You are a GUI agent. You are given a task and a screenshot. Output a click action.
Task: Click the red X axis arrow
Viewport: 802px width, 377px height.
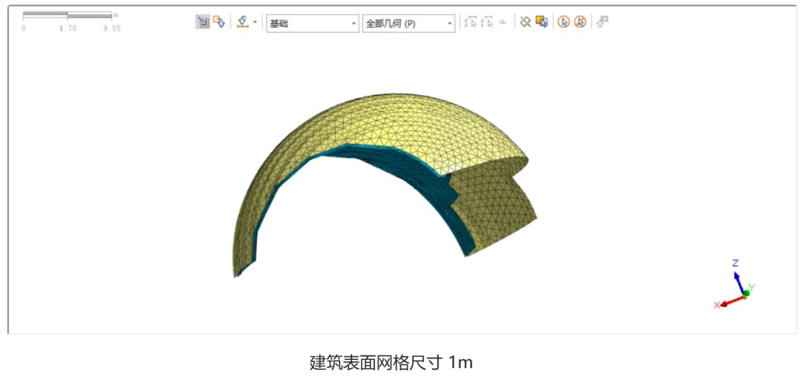pos(731,301)
